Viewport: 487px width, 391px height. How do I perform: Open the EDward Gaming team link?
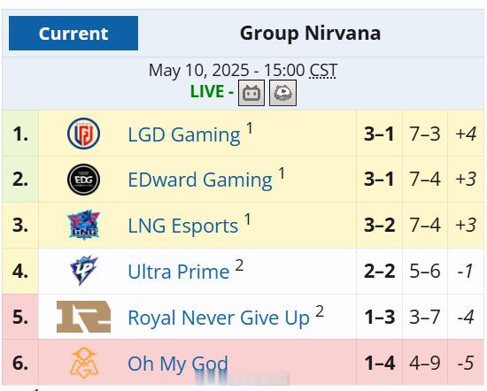200,180
